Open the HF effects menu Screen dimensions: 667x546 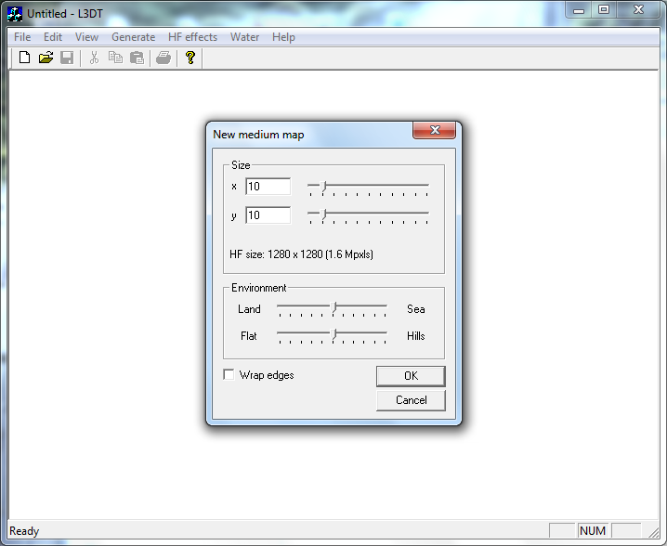click(x=192, y=37)
